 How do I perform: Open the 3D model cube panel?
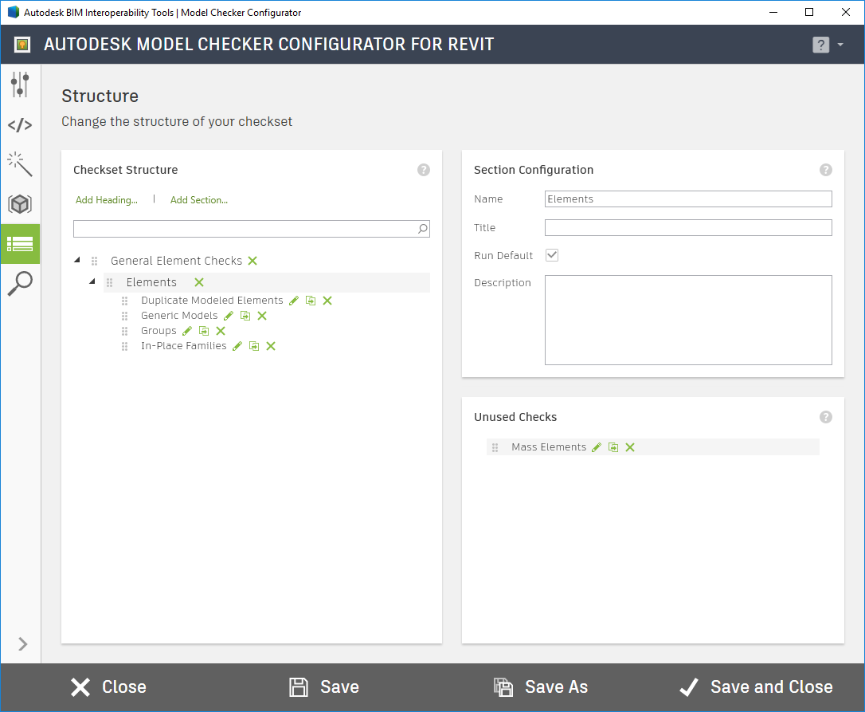[x=20, y=203]
